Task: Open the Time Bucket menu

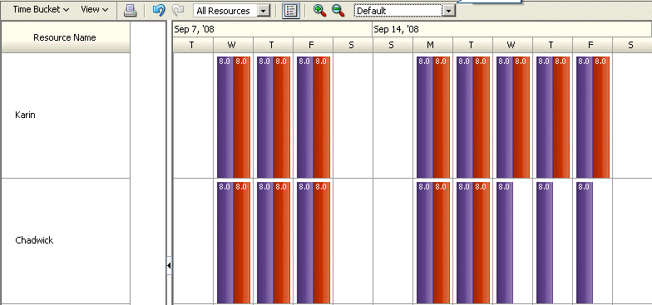Action: (x=41, y=10)
